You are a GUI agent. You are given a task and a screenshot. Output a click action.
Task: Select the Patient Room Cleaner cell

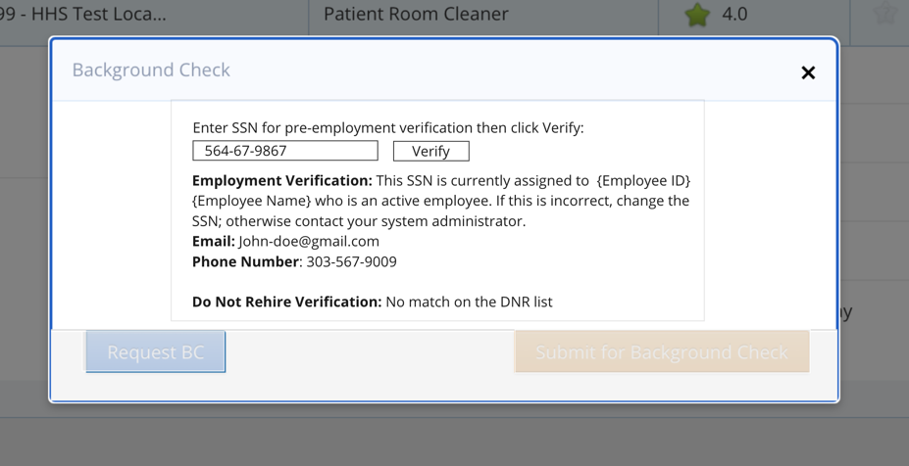tap(416, 15)
